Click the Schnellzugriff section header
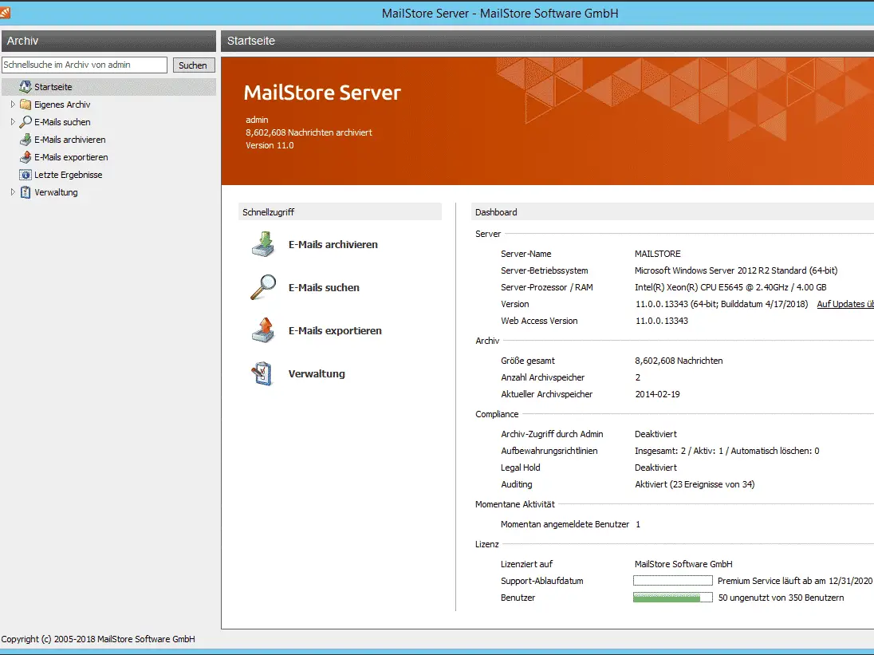The width and height of the screenshot is (874, 655). pos(340,212)
